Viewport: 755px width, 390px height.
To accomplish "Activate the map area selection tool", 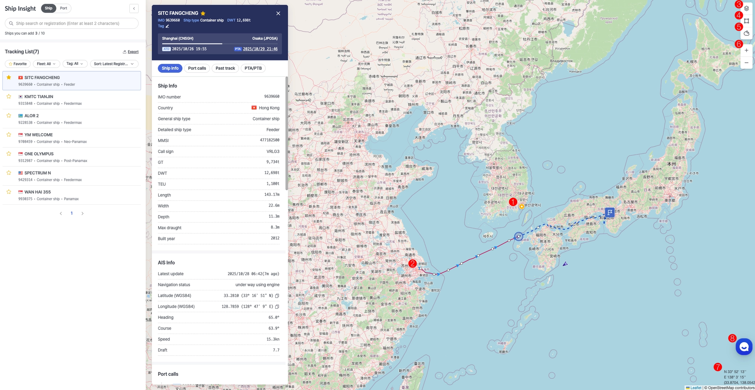I will coord(747,21).
